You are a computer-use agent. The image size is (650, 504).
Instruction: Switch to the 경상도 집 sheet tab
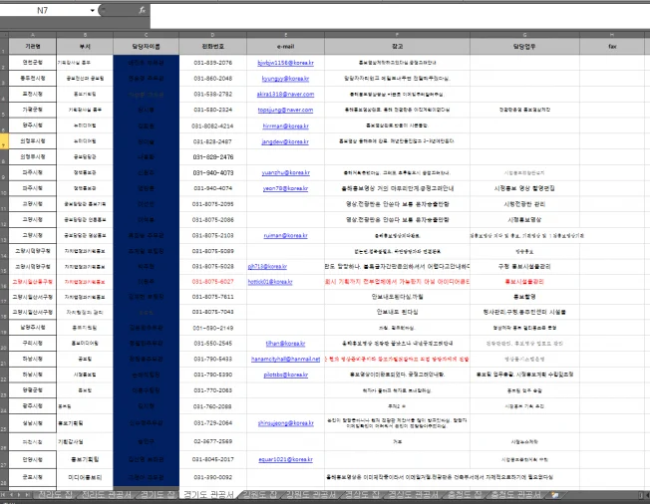click(362, 495)
